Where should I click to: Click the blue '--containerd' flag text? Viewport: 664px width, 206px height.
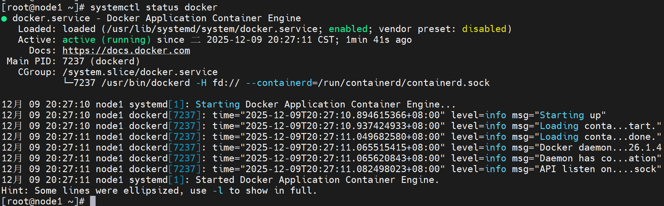(x=279, y=83)
